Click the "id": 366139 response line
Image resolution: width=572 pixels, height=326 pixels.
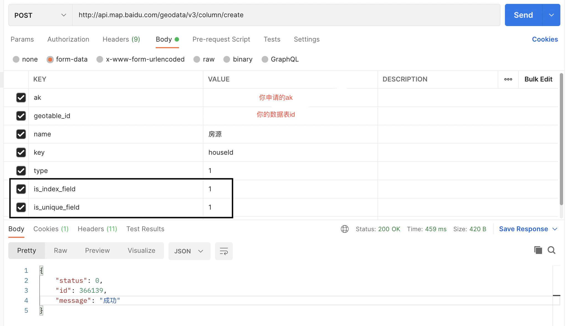(x=81, y=291)
